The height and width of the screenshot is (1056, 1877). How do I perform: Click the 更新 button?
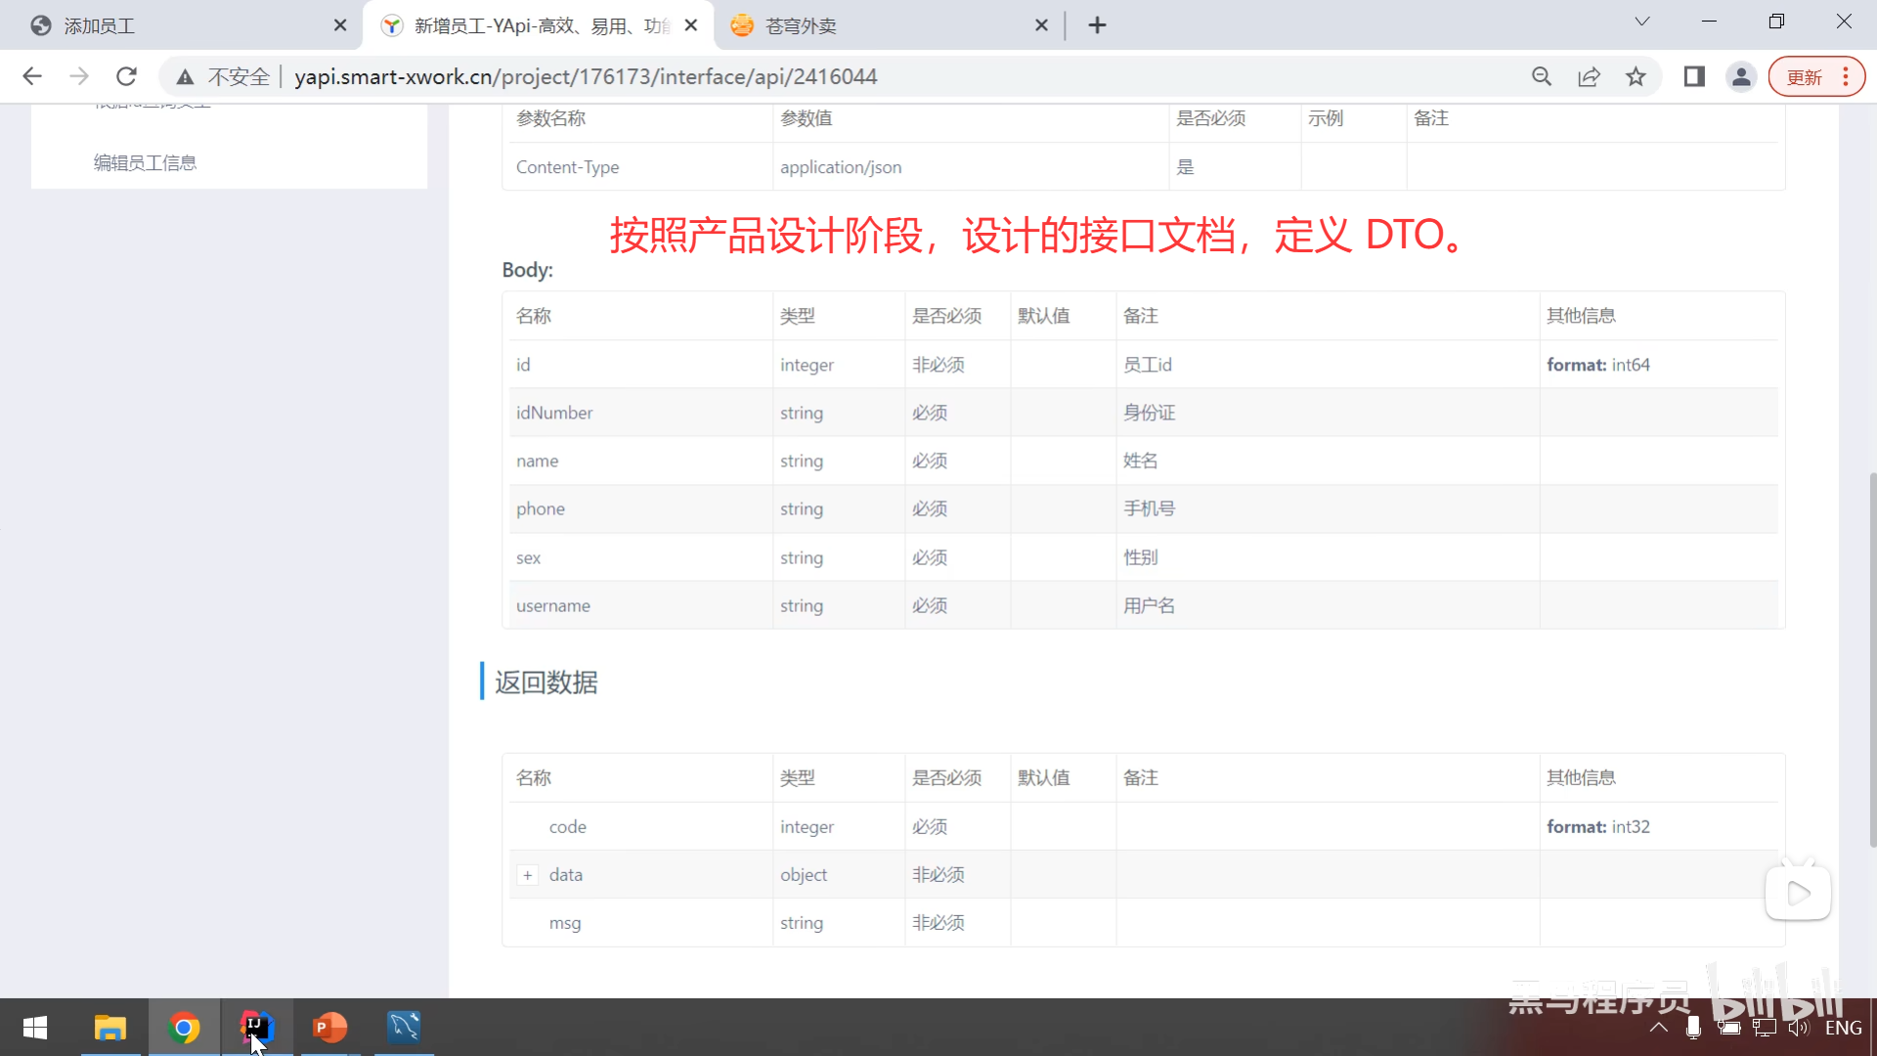[x=1805, y=76]
